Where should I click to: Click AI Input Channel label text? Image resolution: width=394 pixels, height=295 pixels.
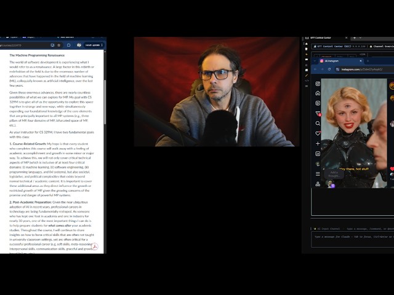pos(329,229)
